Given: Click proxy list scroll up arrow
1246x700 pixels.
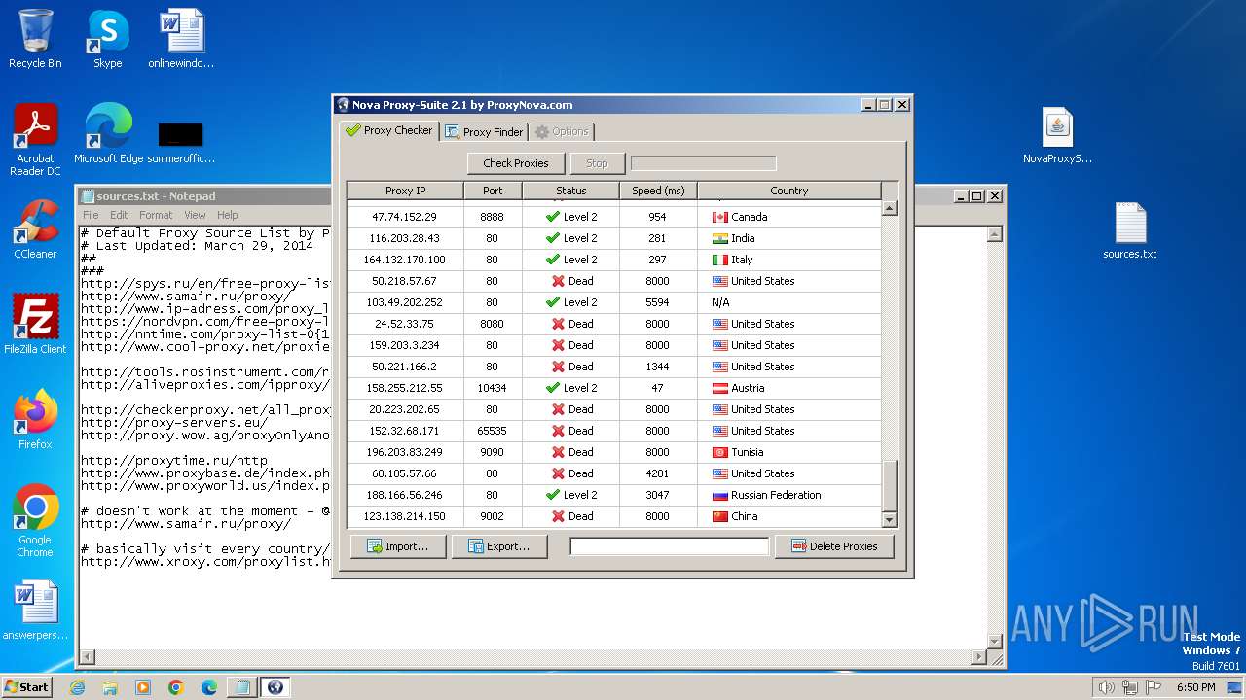Looking at the screenshot, I should [889, 208].
